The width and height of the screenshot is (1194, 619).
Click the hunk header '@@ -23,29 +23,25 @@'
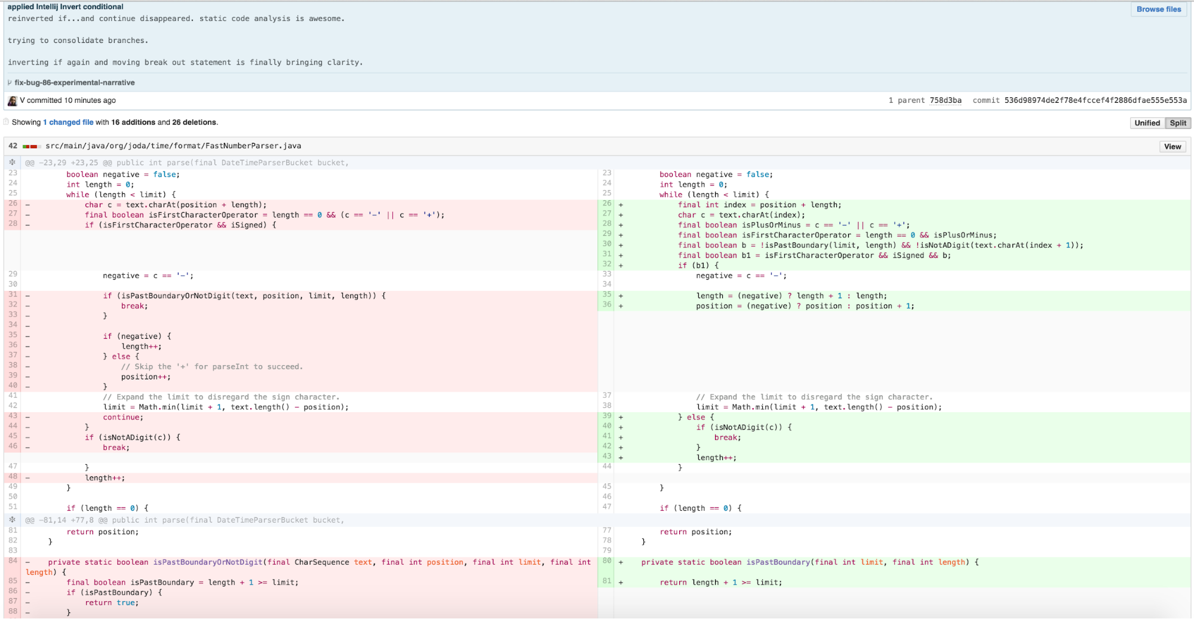click(68, 163)
